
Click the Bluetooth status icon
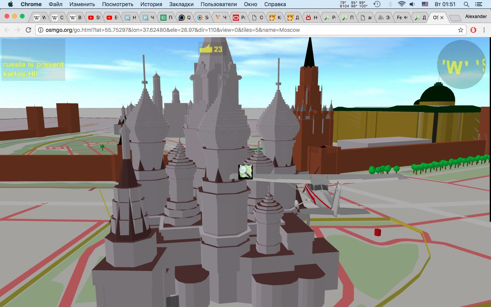390,4
